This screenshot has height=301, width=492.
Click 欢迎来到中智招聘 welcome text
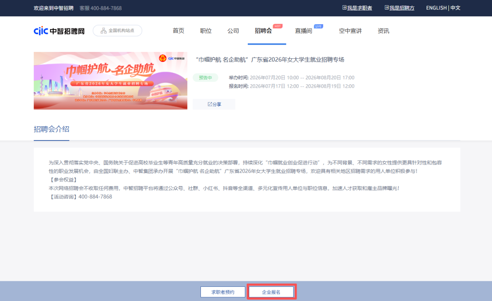coord(54,8)
